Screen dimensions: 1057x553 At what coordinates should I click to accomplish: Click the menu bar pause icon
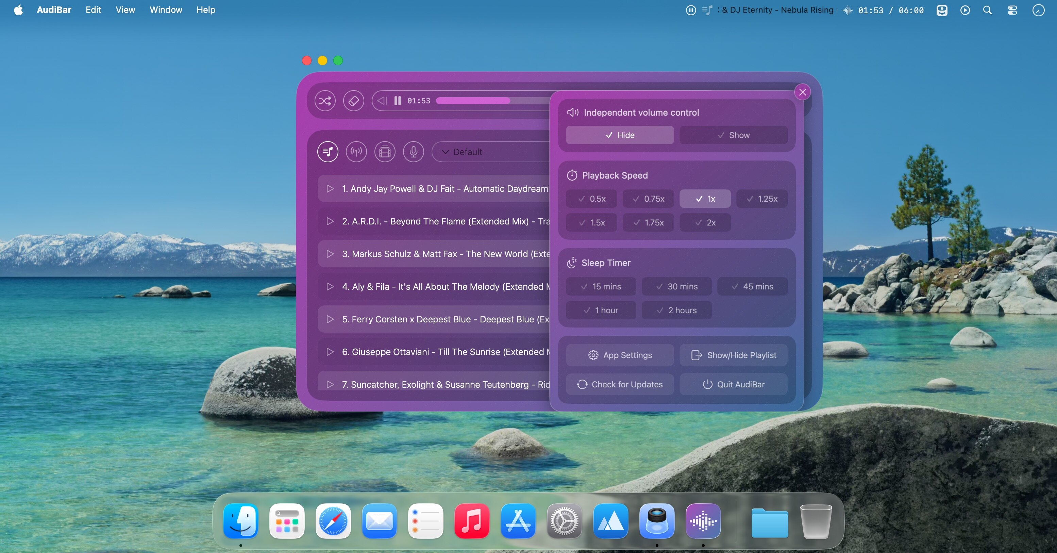(x=691, y=10)
